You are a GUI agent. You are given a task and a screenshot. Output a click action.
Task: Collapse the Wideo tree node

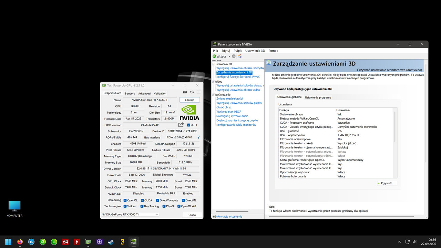click(x=213, y=82)
